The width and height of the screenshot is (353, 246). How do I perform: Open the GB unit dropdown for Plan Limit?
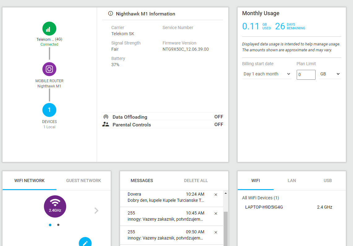point(330,74)
